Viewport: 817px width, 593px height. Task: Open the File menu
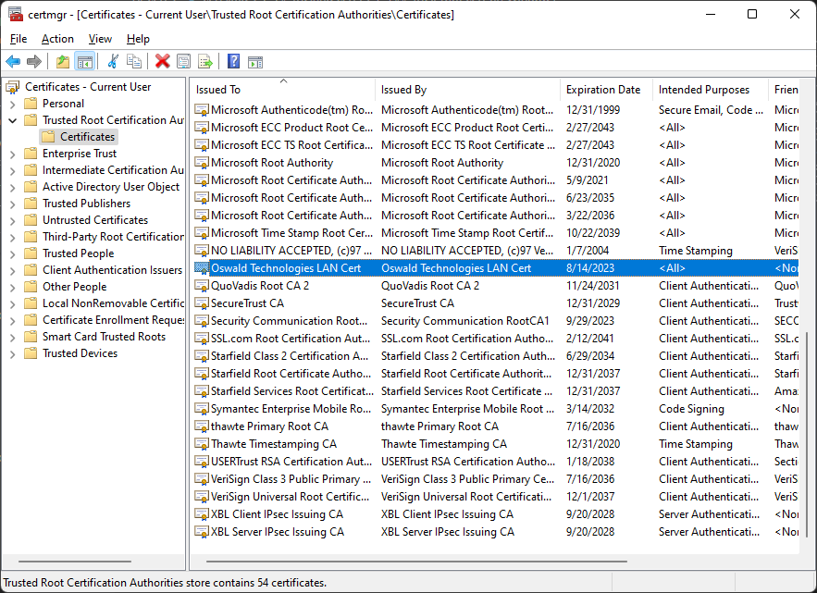[x=18, y=39]
